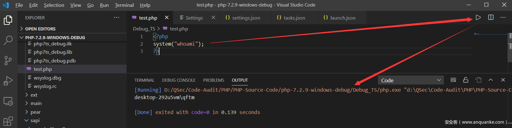The height and width of the screenshot is (128, 512).
Task: Switch to the launch.json editor tab
Action: tap(342, 18)
